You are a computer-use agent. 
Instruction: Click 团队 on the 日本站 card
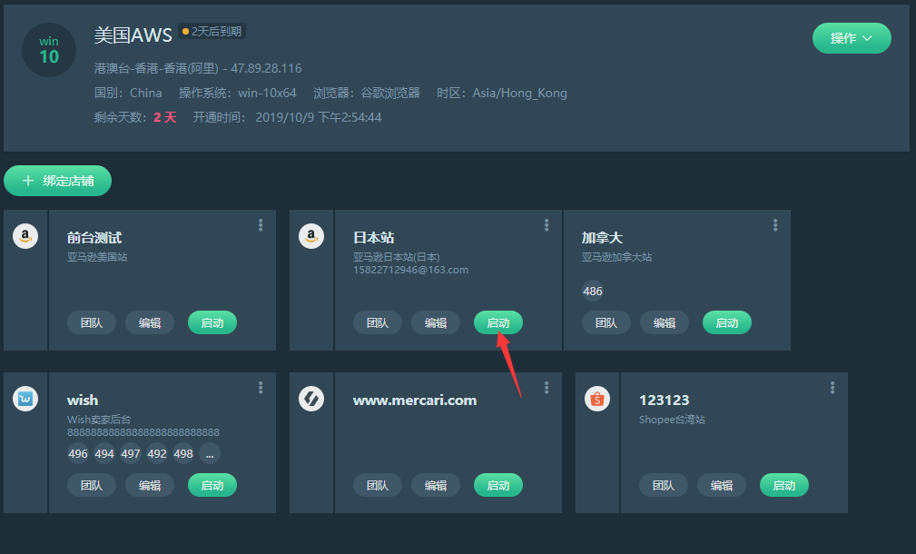378,322
